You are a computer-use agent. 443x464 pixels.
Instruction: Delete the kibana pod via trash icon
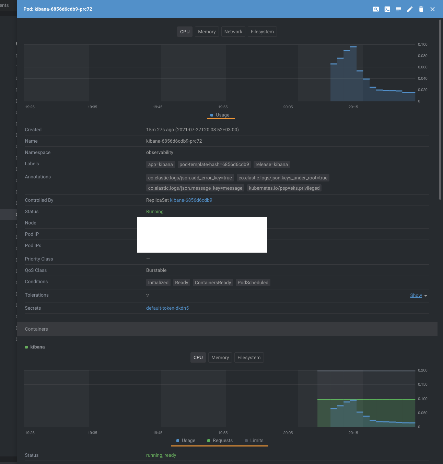click(x=421, y=9)
